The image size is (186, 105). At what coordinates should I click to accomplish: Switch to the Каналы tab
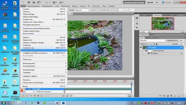(x=148, y=38)
